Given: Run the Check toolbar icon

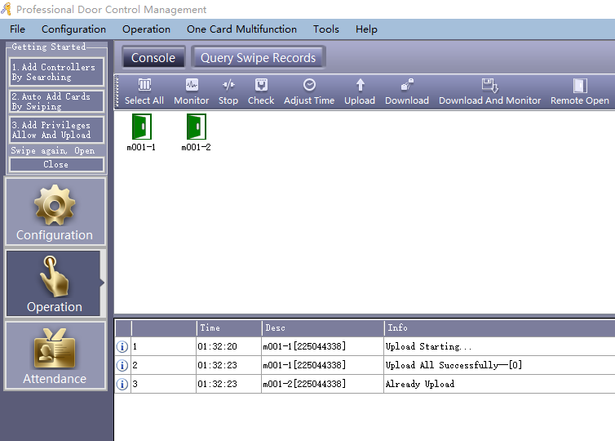Looking at the screenshot, I should pos(261,92).
